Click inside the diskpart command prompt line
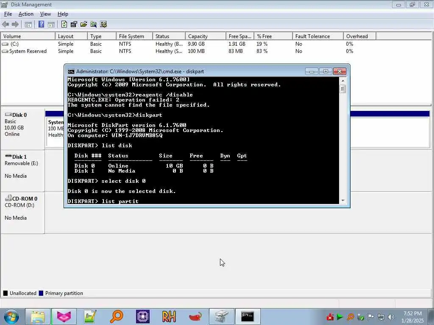This screenshot has height=325, width=434. 203,201
